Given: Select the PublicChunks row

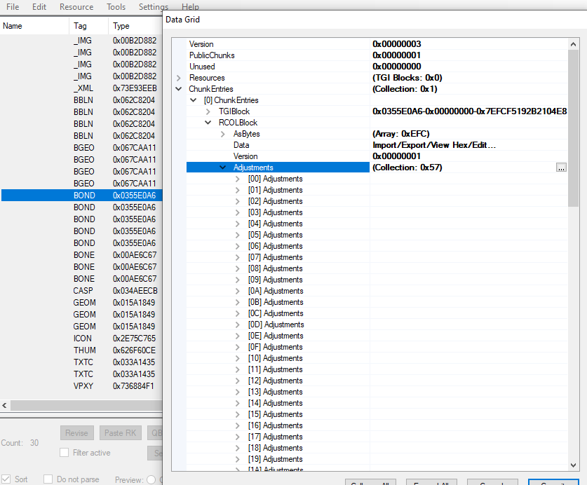Looking at the screenshot, I should pos(377,55).
